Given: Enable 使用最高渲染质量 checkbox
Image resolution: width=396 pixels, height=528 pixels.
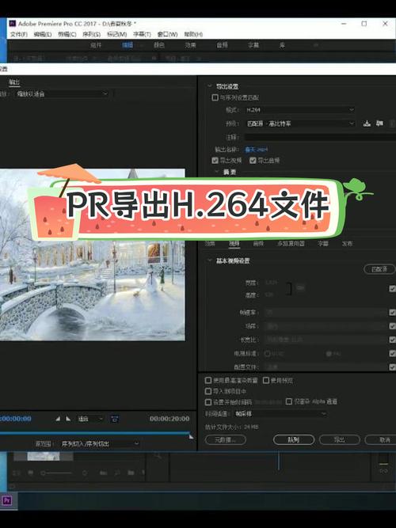Looking at the screenshot, I should (x=208, y=380).
